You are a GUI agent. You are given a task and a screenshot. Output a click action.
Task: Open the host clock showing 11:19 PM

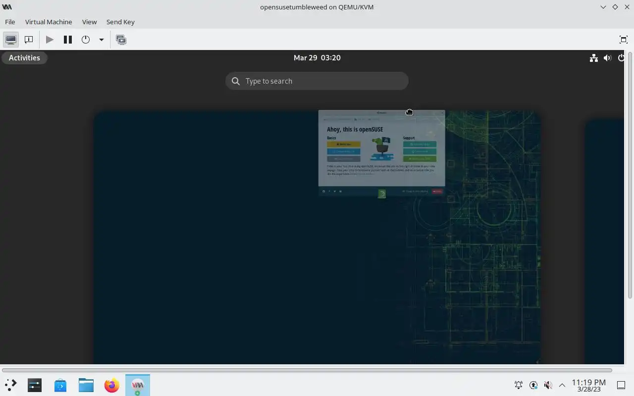pos(589,385)
